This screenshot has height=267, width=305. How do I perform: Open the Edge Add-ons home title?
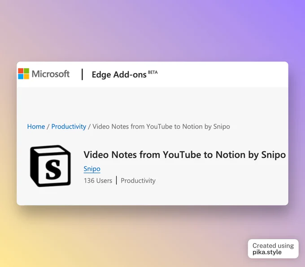pyautogui.click(x=119, y=75)
